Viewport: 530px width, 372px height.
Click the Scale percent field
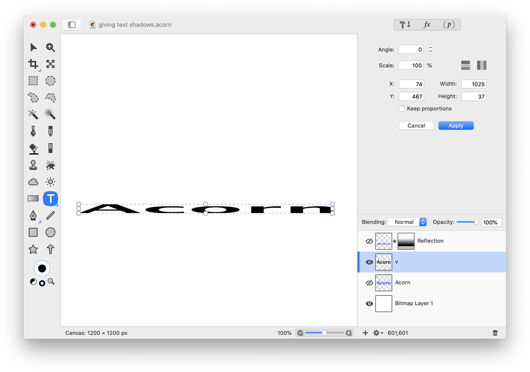411,65
